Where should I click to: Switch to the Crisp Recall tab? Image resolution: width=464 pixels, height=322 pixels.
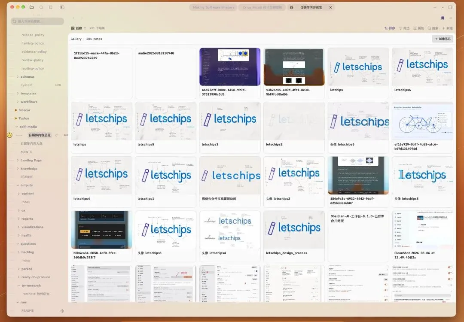pyautogui.click(x=262, y=7)
